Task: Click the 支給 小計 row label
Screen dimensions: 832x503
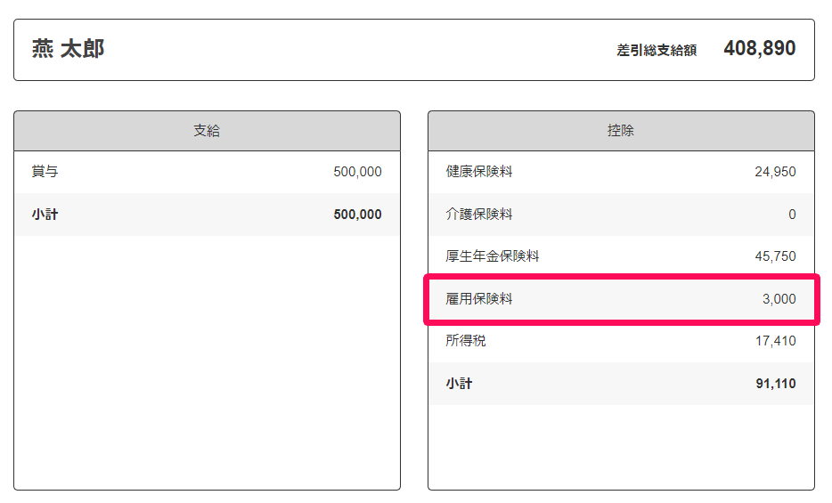Action: (x=45, y=215)
